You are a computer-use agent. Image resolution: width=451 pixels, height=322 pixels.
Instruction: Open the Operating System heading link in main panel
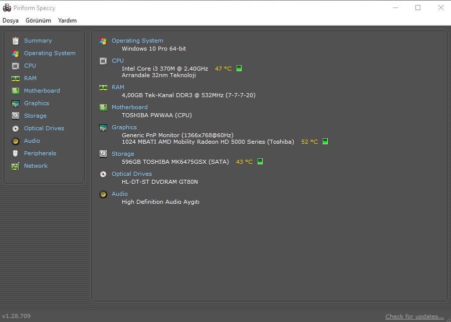click(137, 41)
